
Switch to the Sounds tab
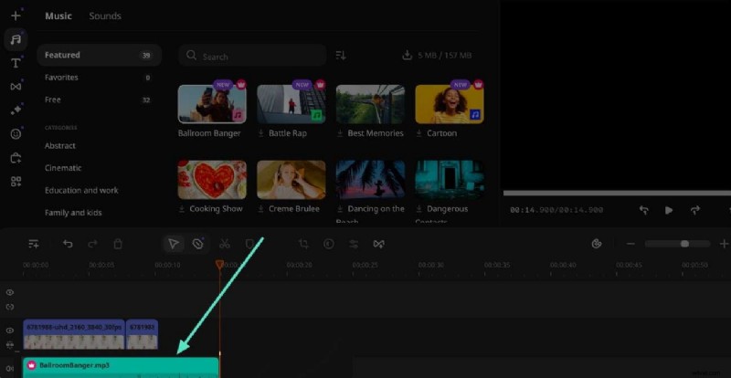pos(105,16)
